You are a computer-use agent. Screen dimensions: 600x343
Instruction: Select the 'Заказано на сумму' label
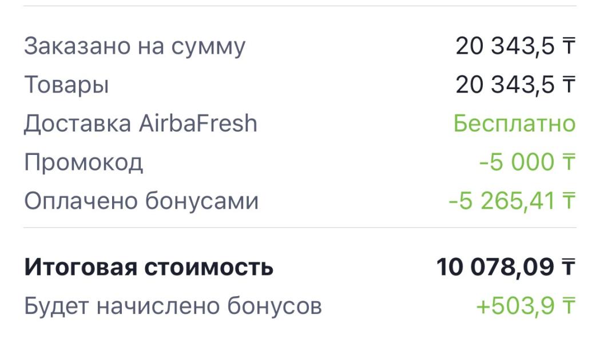point(134,47)
